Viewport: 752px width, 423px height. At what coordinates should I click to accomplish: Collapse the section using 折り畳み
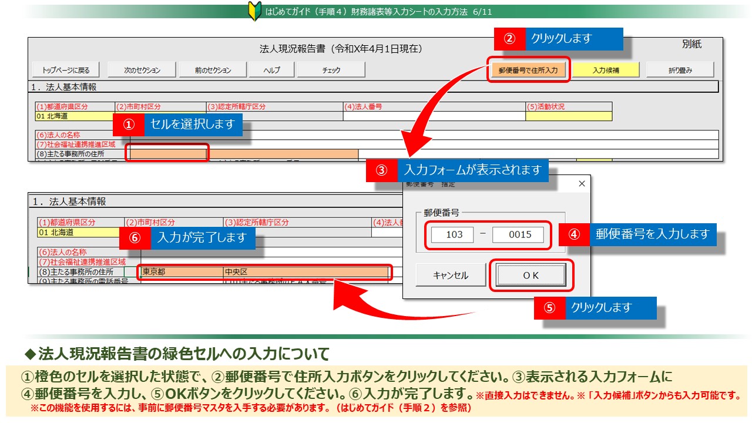680,70
